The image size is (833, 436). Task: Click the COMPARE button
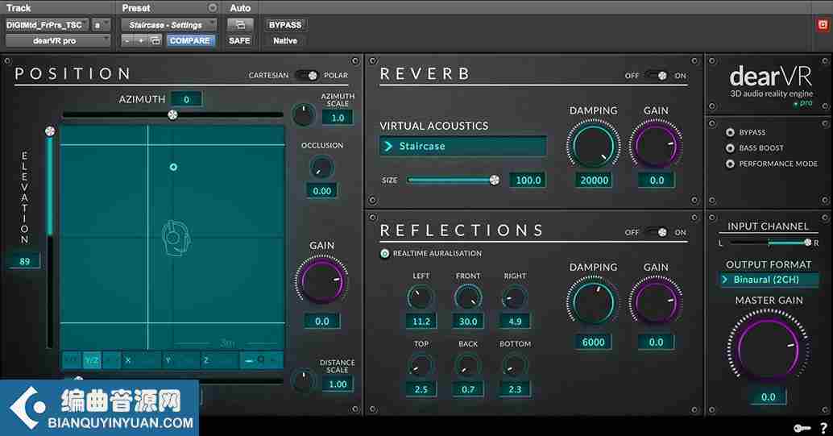pos(189,40)
